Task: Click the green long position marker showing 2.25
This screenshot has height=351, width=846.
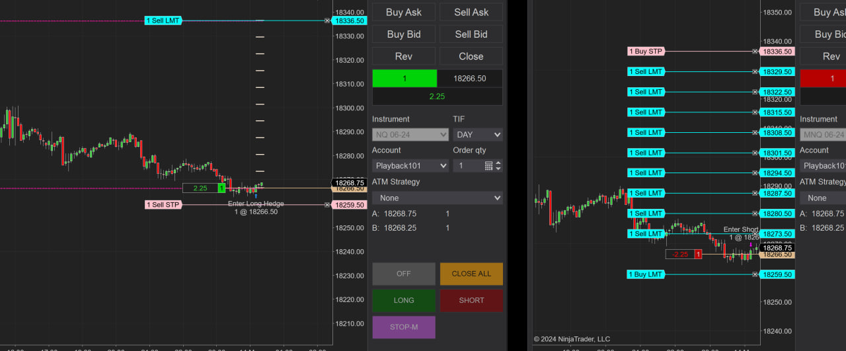Action: pos(204,188)
